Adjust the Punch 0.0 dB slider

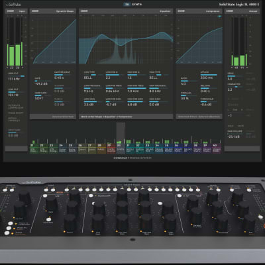(62, 102)
